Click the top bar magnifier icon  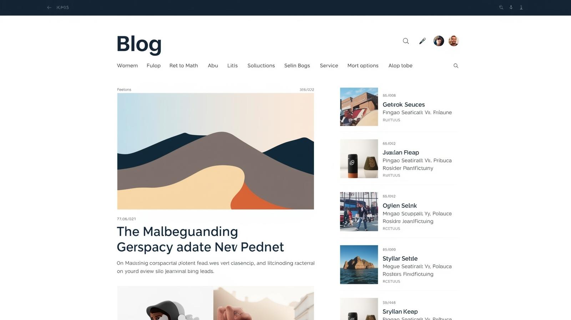point(501,7)
